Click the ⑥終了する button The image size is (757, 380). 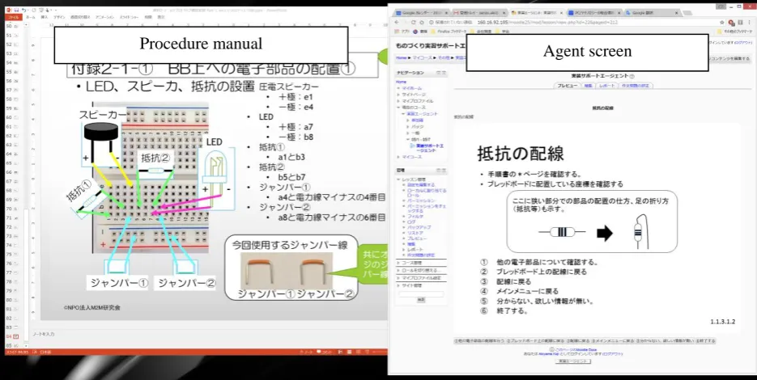(x=706, y=341)
